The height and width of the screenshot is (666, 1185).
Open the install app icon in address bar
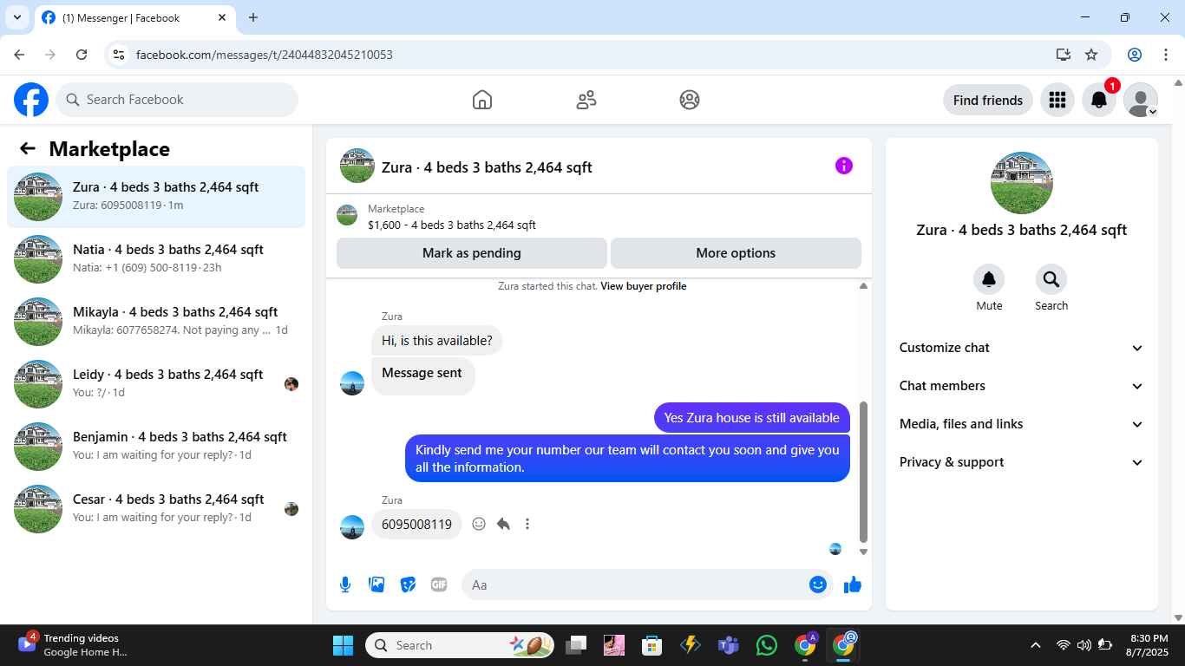point(1064,55)
